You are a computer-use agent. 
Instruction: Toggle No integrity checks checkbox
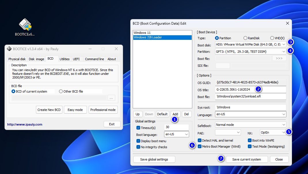coord(138,147)
